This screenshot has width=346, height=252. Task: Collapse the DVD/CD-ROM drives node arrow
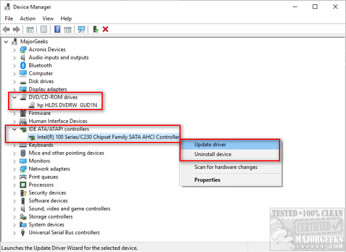tap(15, 97)
